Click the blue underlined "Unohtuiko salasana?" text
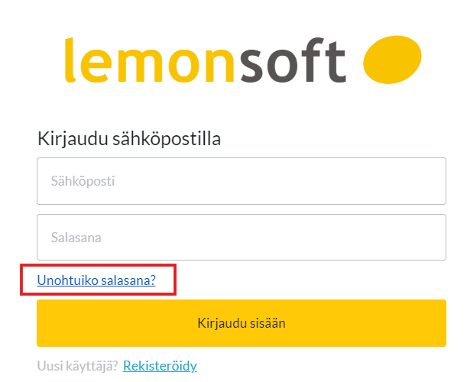 coord(96,280)
